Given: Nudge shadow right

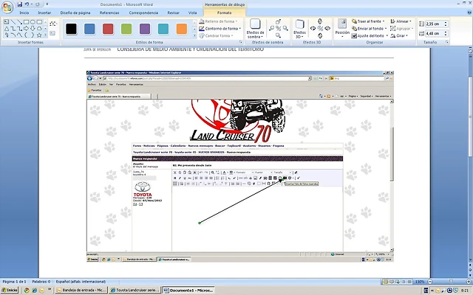Looking at the screenshot, I should point(285,28).
